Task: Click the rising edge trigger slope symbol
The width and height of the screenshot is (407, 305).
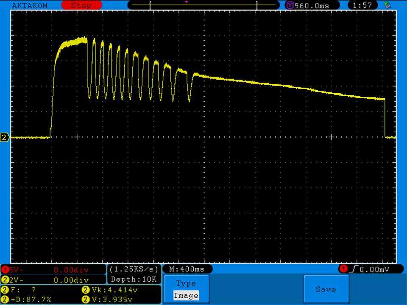Action: [x=353, y=269]
